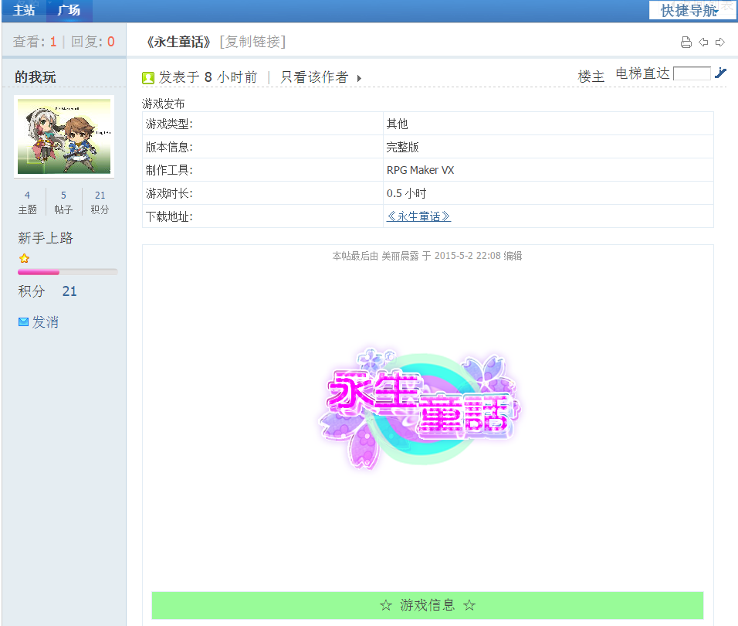Open the 主站 menu in top bar
The height and width of the screenshot is (626, 738).
click(x=24, y=10)
